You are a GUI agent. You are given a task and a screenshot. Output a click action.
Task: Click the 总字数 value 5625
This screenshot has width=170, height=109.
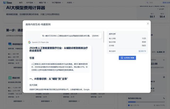click(144, 45)
